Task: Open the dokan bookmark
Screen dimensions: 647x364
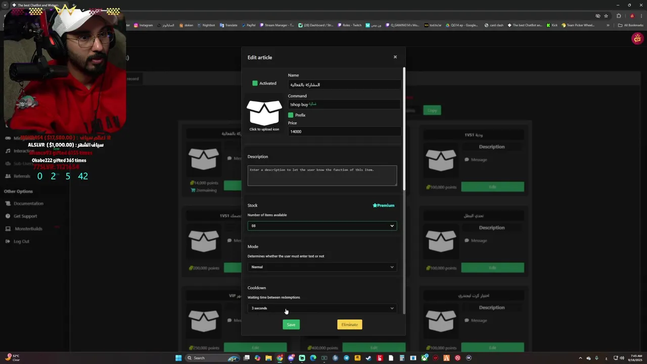Action: pyautogui.click(x=186, y=25)
